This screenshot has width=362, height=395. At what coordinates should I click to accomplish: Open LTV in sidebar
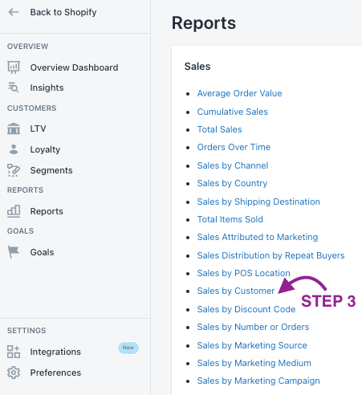tap(38, 128)
